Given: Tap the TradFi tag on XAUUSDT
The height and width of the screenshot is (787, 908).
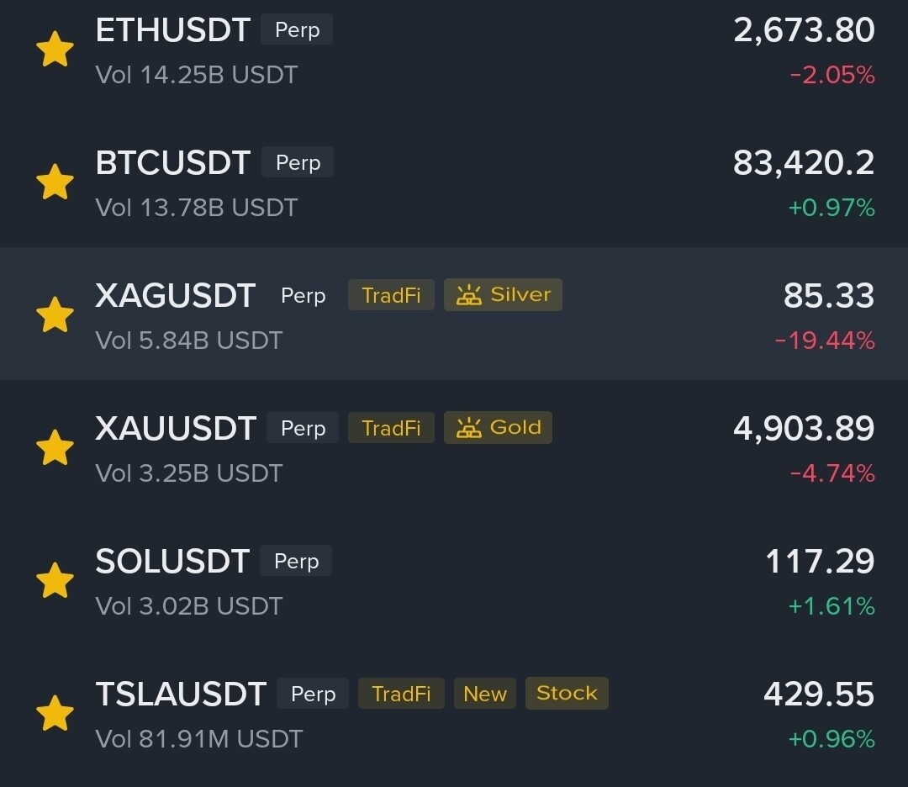Looking at the screenshot, I should coord(391,429).
